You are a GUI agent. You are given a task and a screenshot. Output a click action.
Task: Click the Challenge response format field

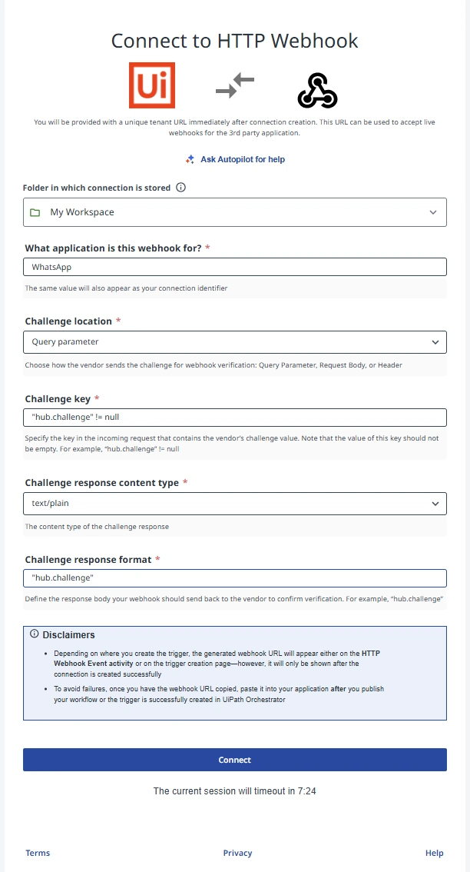click(234, 578)
